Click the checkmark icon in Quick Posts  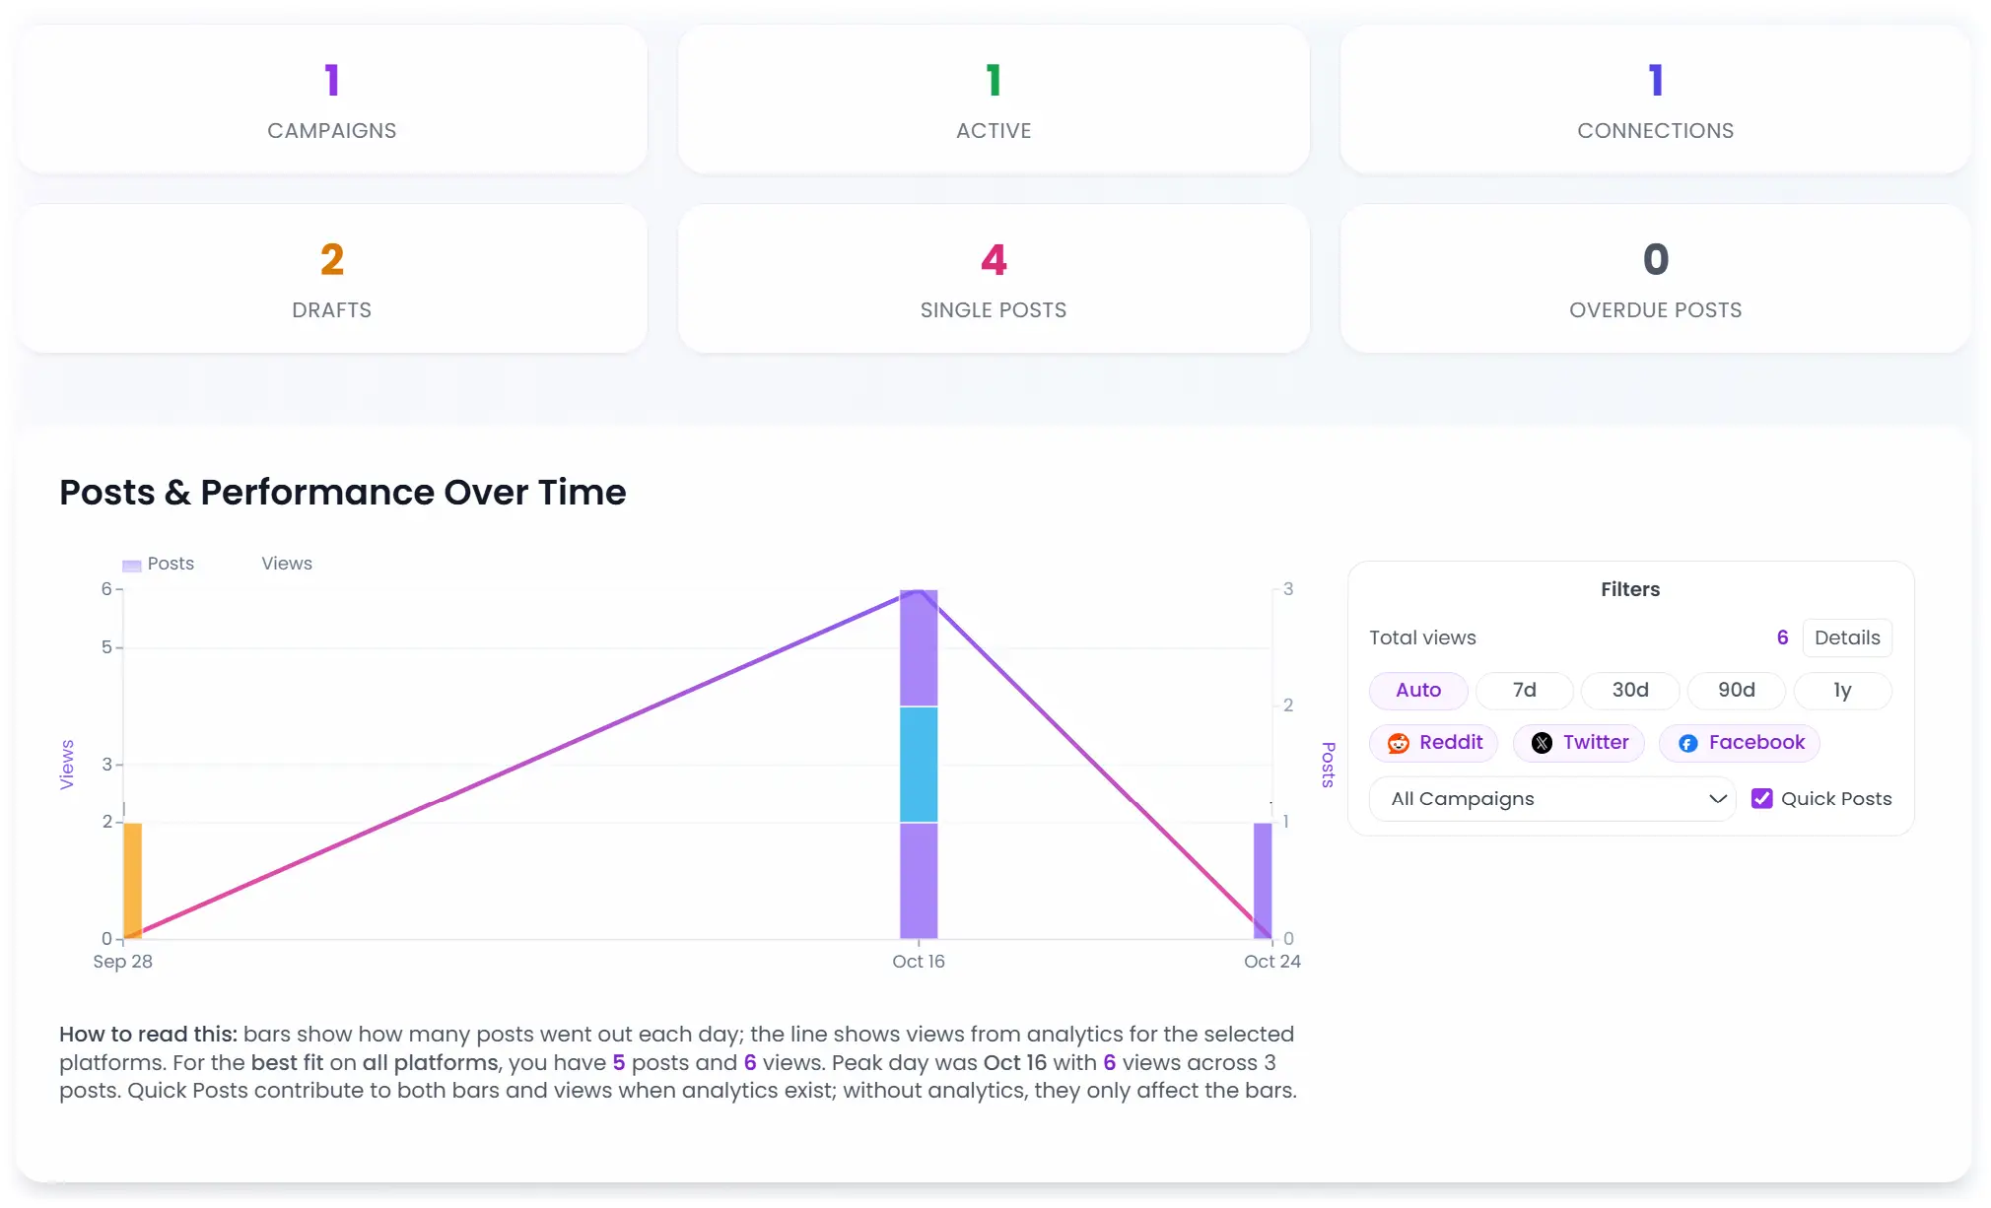click(1762, 798)
